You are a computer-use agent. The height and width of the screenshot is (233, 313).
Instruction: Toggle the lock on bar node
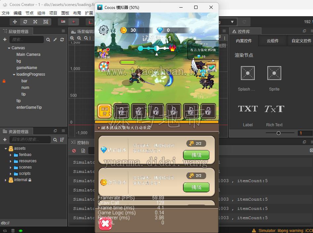pyautogui.click(x=4, y=81)
